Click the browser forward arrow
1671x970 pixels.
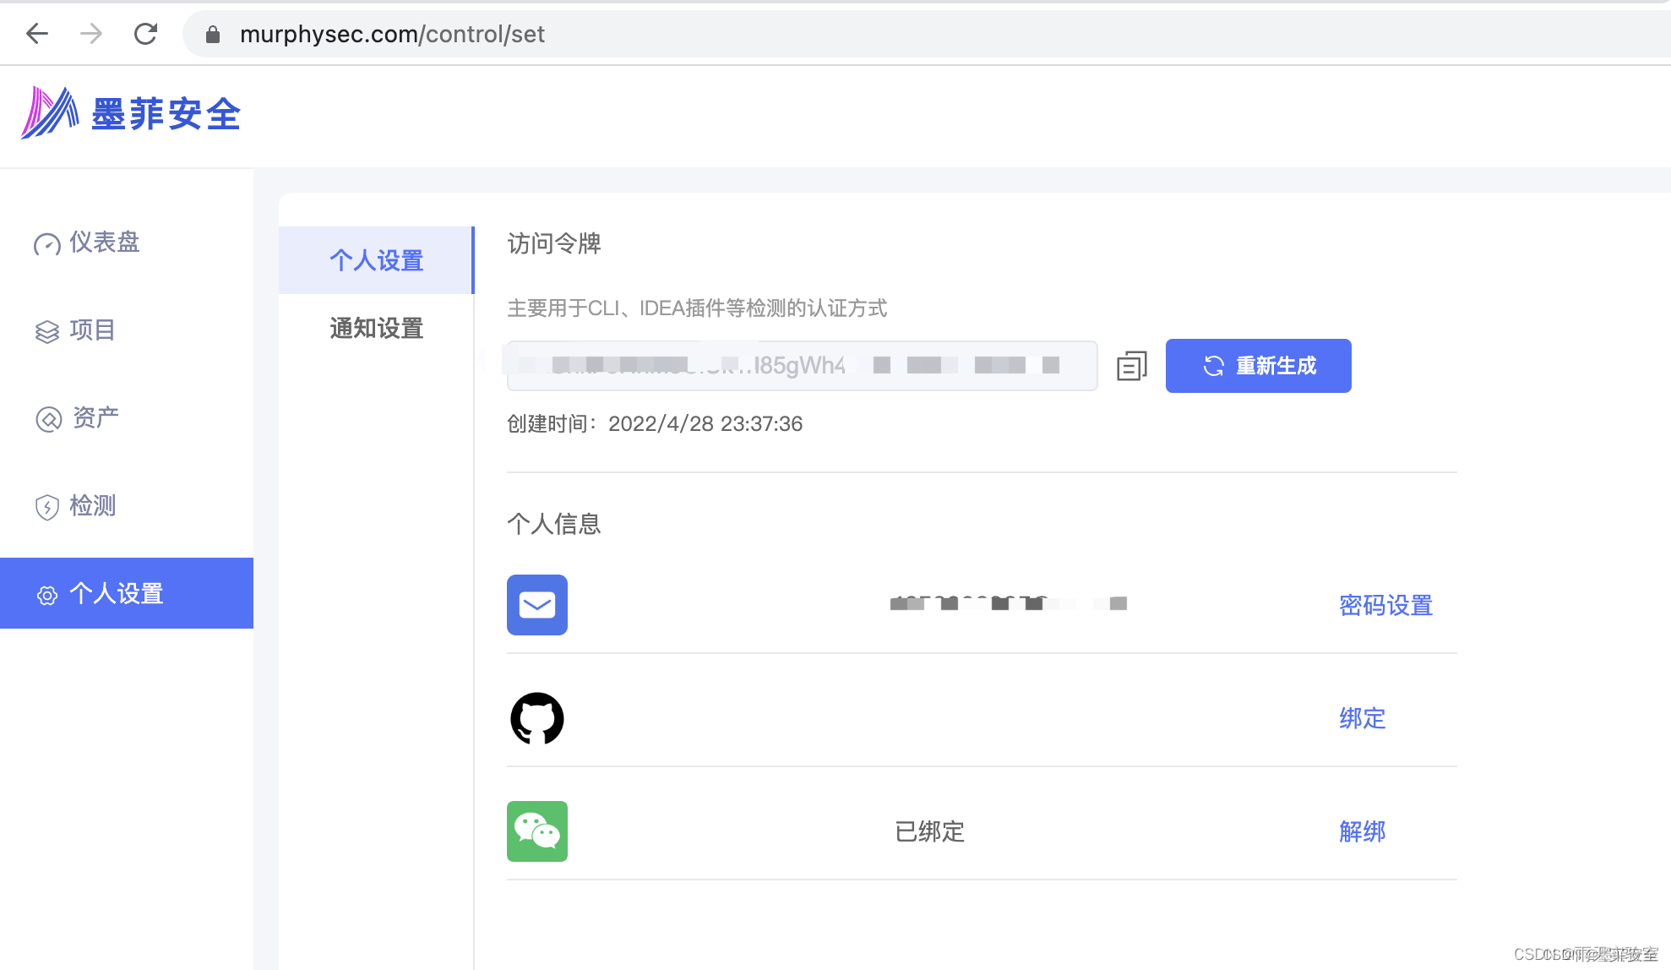(x=91, y=34)
